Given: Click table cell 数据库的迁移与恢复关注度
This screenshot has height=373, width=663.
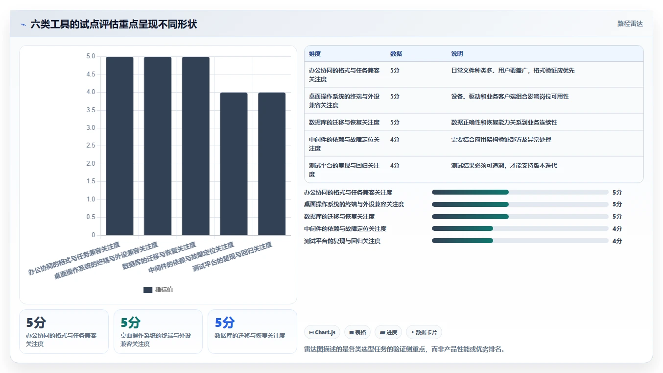Looking at the screenshot, I should point(344,122).
